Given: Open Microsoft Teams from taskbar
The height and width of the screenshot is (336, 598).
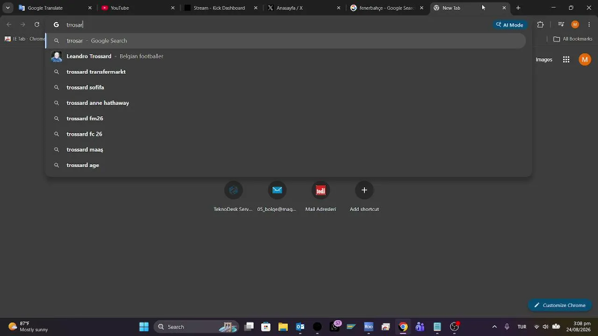Looking at the screenshot, I should click(420, 327).
